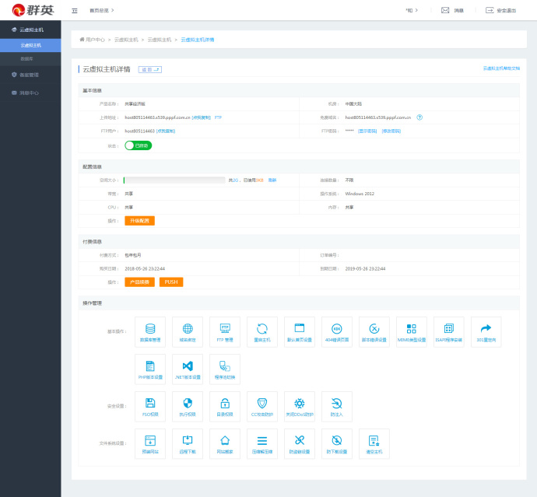Image resolution: width=537 pixels, height=497 pixels.
Task: Open the 404错误页面 tile
Action: [337, 332]
